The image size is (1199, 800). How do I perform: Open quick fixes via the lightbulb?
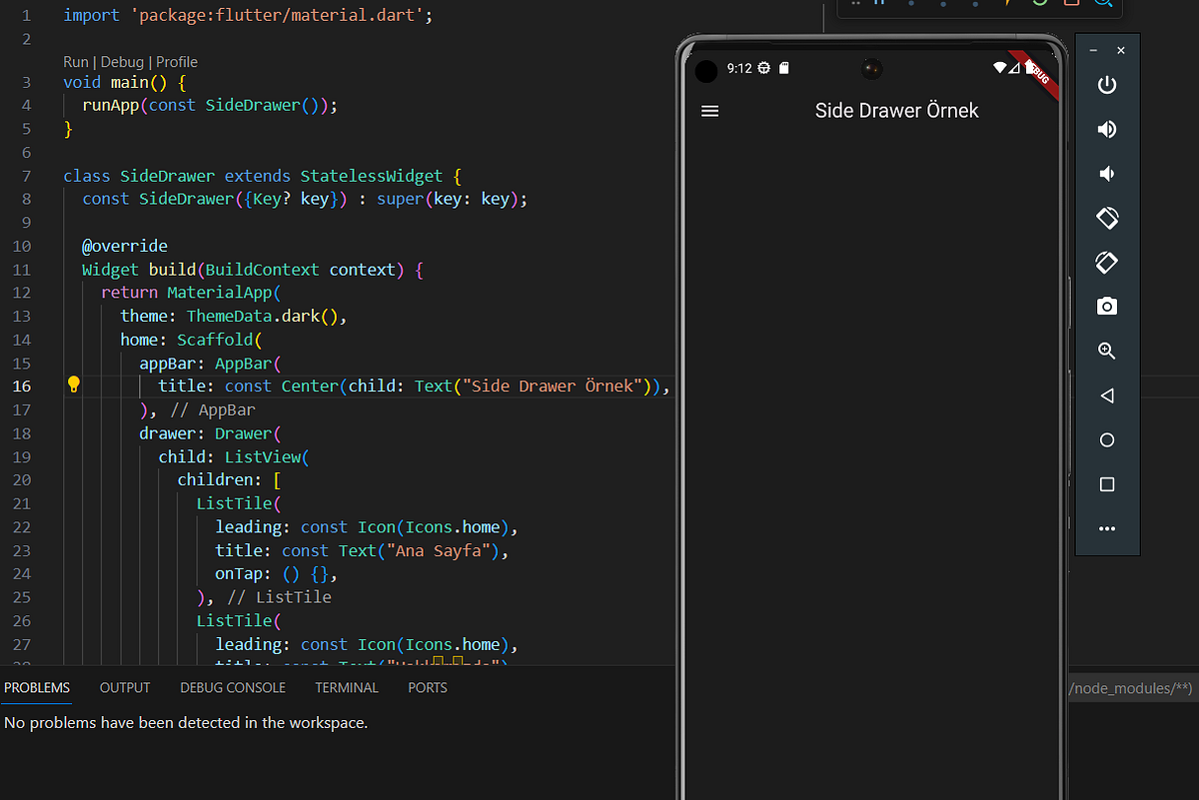coord(73,385)
